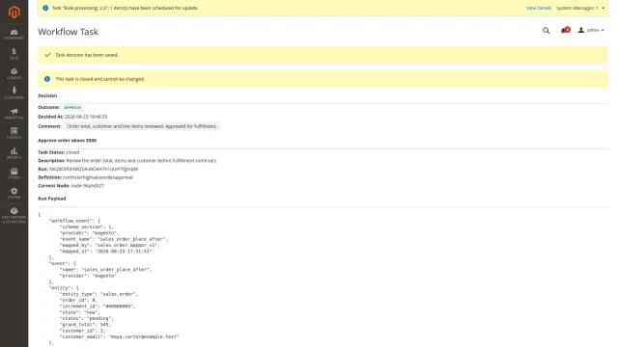Image resolution: width=618 pixels, height=347 pixels.
Task: Click the comment text about order approval
Action: [142, 126]
